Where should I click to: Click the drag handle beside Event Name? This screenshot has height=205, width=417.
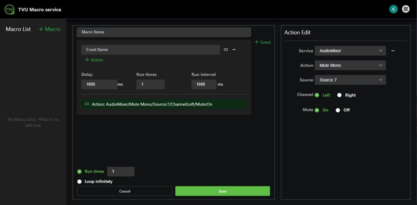pyautogui.click(x=226, y=50)
